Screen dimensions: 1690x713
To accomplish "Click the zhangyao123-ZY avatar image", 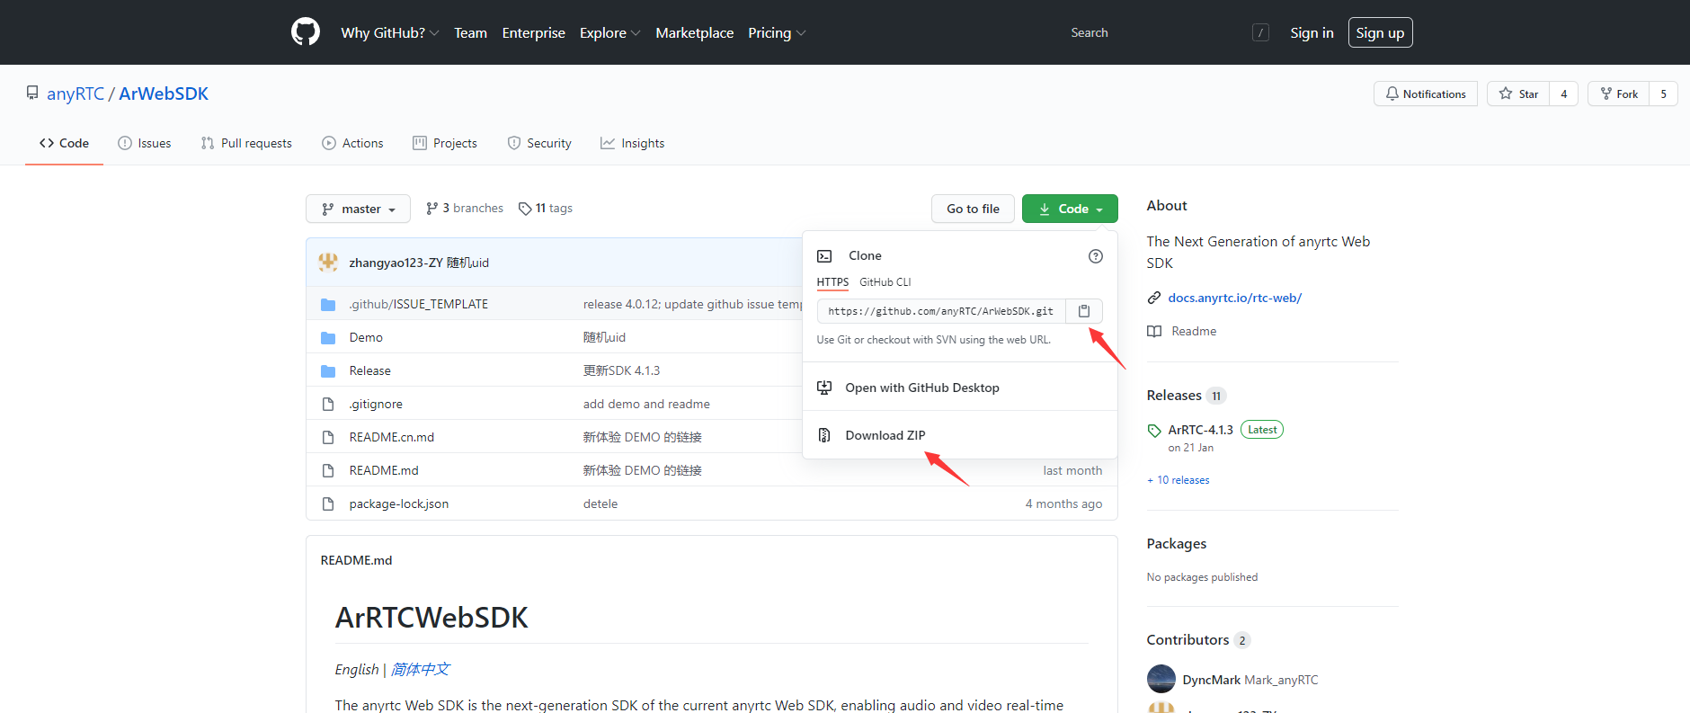I will pyautogui.click(x=328, y=263).
